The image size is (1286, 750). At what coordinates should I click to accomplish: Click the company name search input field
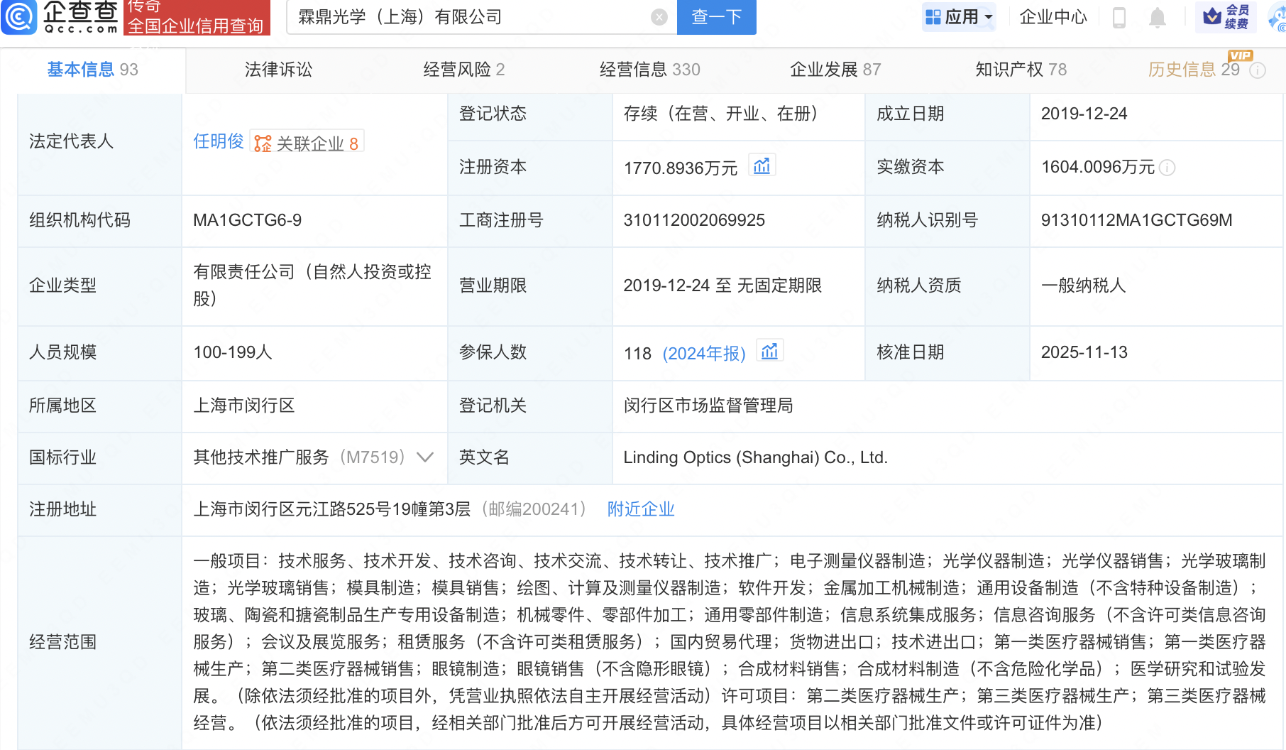468,17
